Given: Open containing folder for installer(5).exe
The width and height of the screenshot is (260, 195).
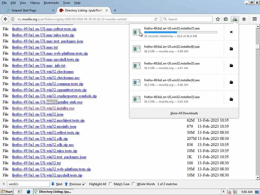Looking at the screenshot, I should [x=231, y=66].
